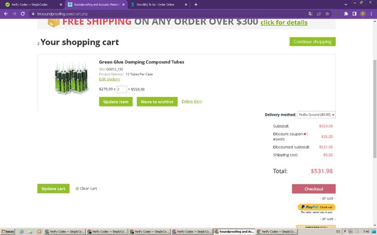This screenshot has height=235, width=377.
Task: View site security lock info
Action: click(33, 14)
